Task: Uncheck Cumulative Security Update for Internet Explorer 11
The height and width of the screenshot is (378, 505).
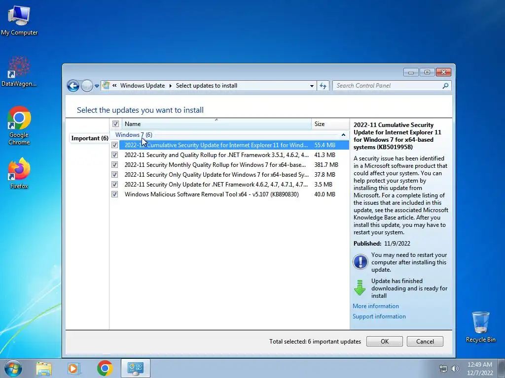Action: pyautogui.click(x=114, y=145)
